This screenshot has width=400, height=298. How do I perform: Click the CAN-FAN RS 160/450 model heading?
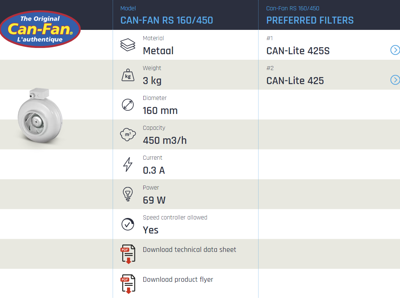(x=167, y=20)
